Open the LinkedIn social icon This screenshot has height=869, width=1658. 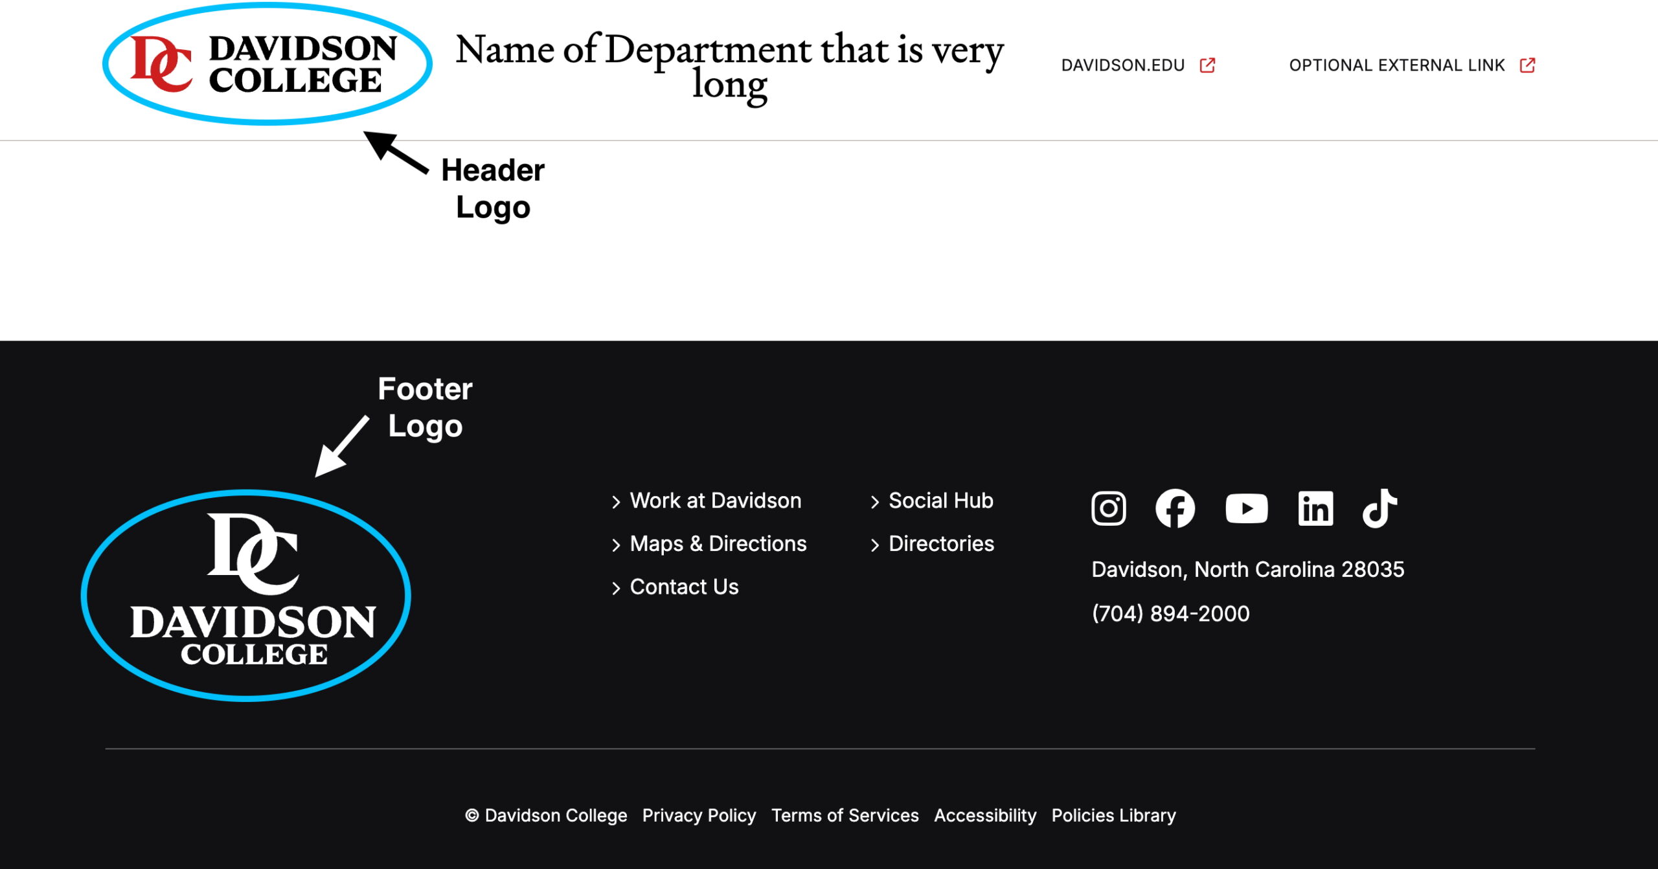(x=1315, y=508)
